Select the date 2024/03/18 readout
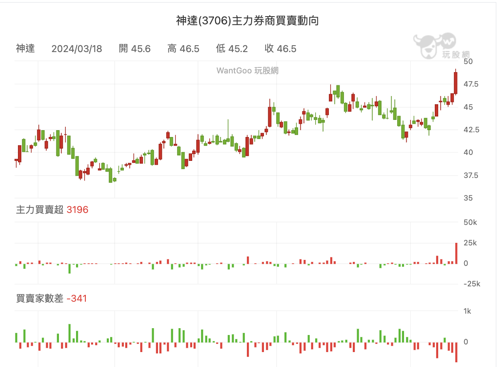Screen dimensions: 498x367 tap(76, 49)
